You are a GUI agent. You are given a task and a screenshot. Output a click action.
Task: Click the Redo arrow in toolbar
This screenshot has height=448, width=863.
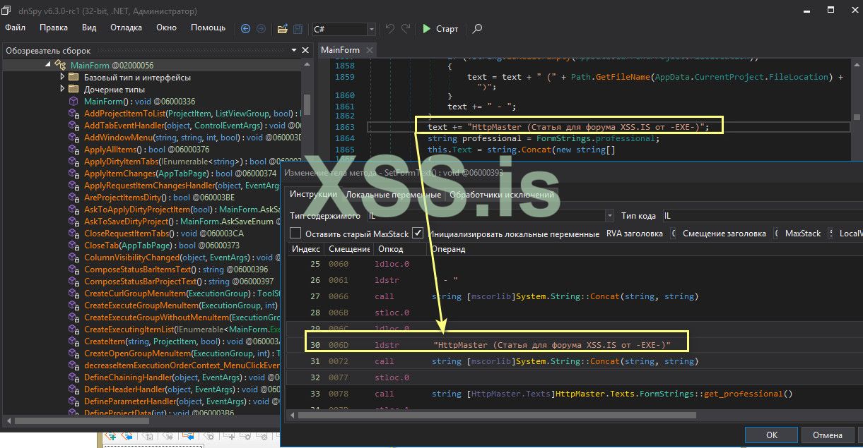(406, 29)
